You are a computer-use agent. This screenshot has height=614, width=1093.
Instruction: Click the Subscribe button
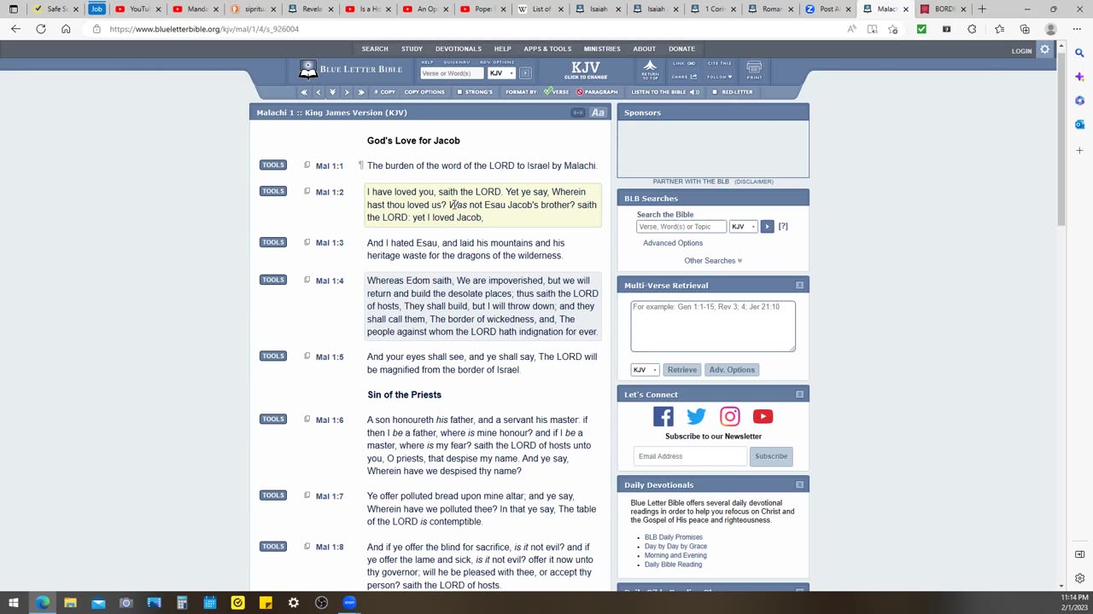point(771,456)
